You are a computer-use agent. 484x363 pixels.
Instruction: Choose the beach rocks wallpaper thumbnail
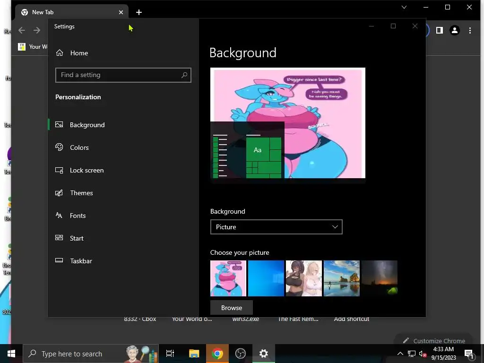tap(341, 278)
